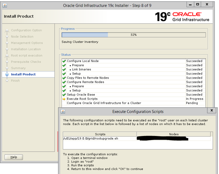
Task: Click the Login as "root" instruction line
Action: (80, 162)
